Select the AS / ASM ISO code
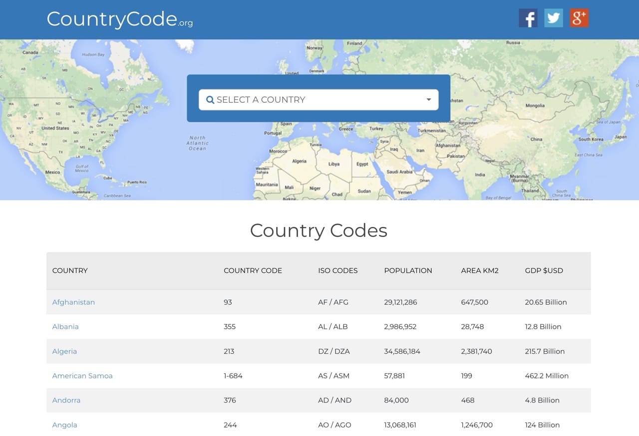Screen dimensions: 639x436 pos(333,376)
